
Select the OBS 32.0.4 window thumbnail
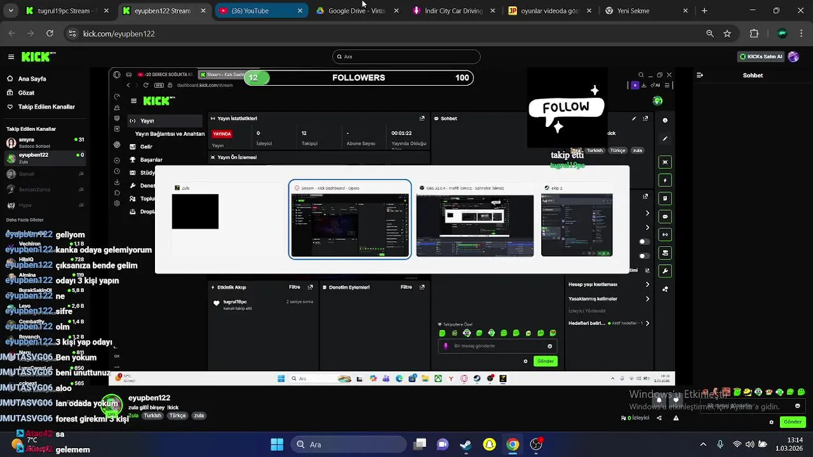coord(475,225)
